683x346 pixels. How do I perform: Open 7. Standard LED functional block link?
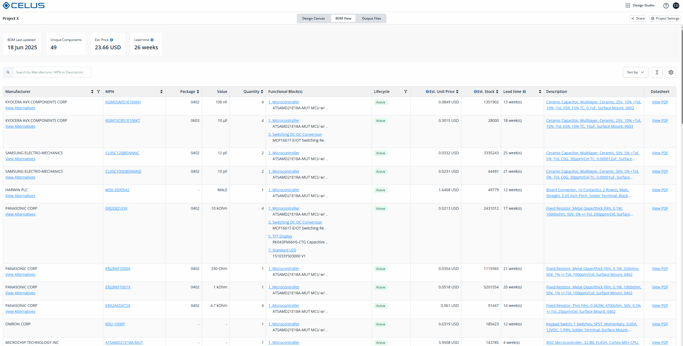[282, 250]
